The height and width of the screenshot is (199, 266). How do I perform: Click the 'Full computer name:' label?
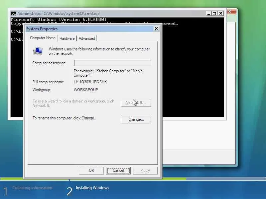48,82
